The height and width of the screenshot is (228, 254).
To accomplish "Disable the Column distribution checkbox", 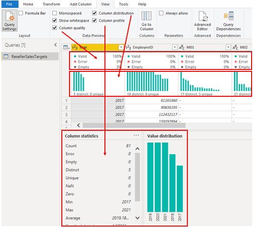I will click(94, 13).
